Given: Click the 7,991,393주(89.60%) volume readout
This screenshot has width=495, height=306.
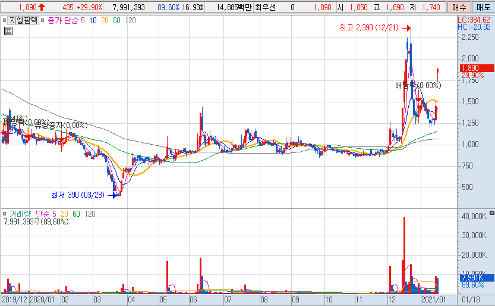Looking at the screenshot, I should pos(36,222).
